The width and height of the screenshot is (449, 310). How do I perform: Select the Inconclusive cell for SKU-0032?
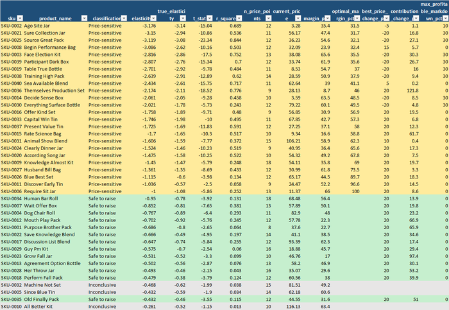click(x=107, y=285)
